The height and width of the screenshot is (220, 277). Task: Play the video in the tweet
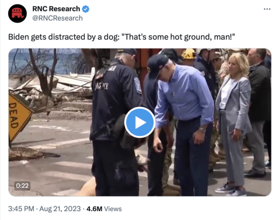[x=140, y=122]
